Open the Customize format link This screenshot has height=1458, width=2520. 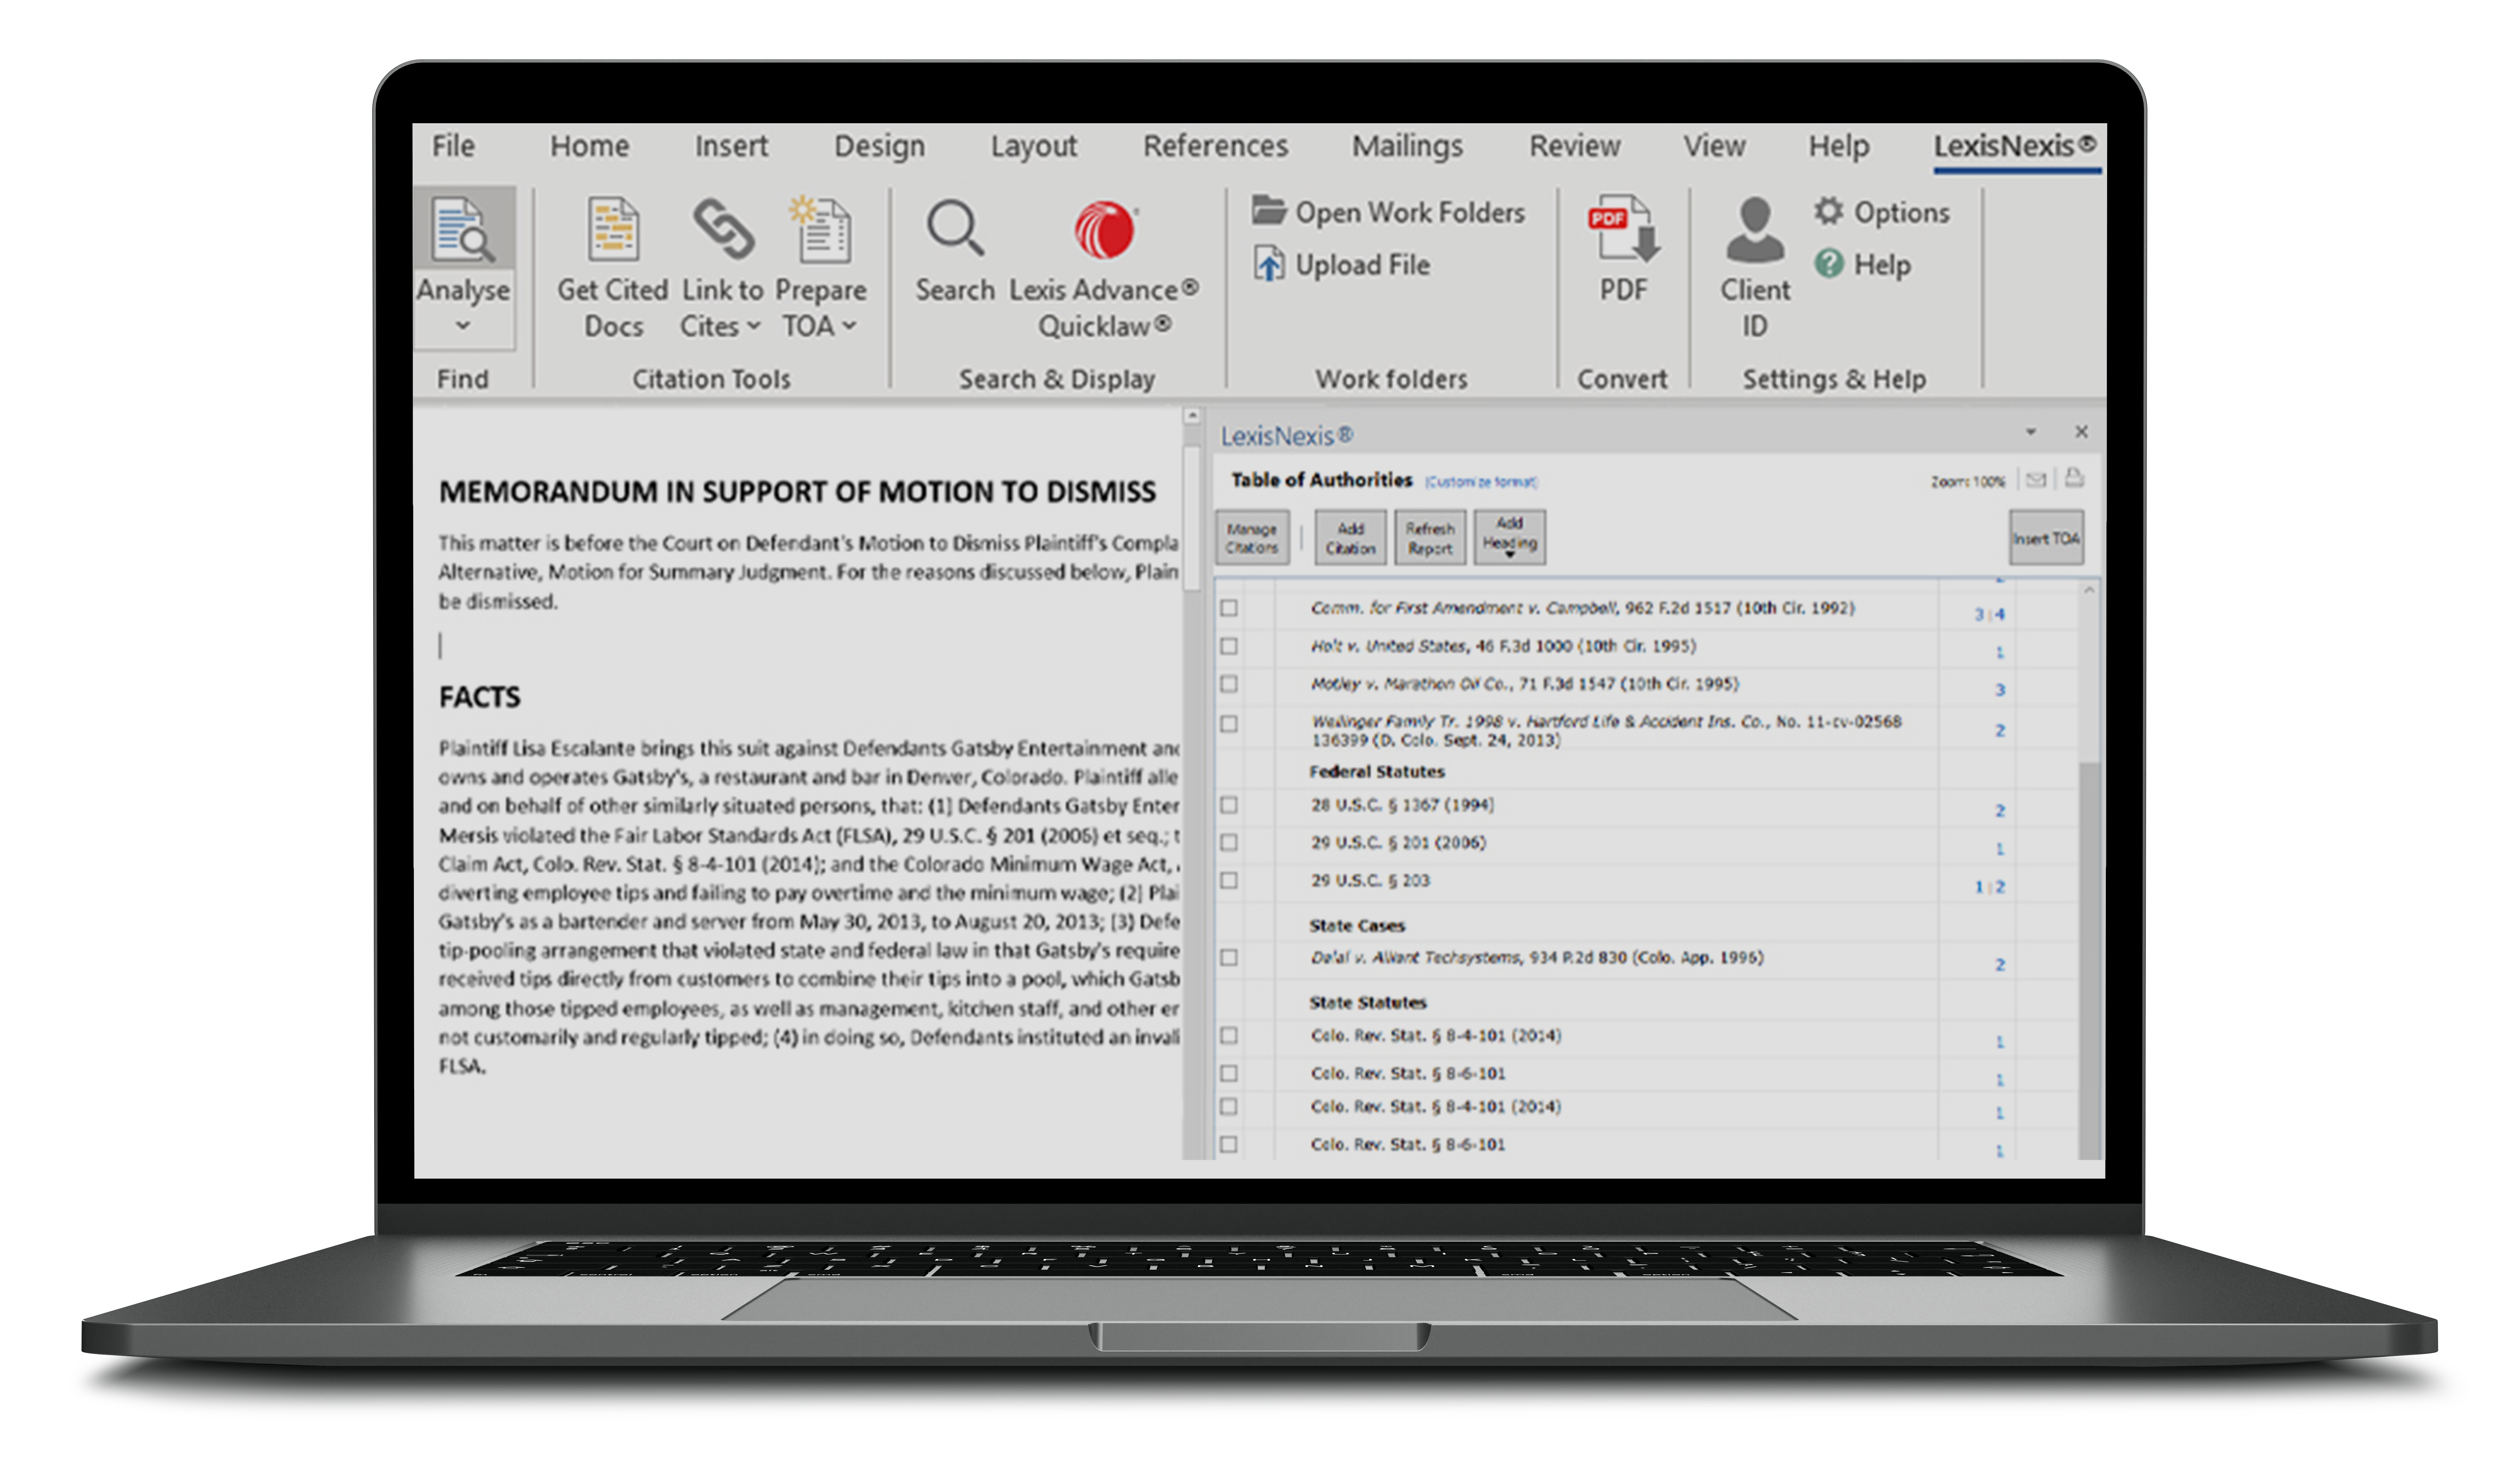(x=1481, y=482)
